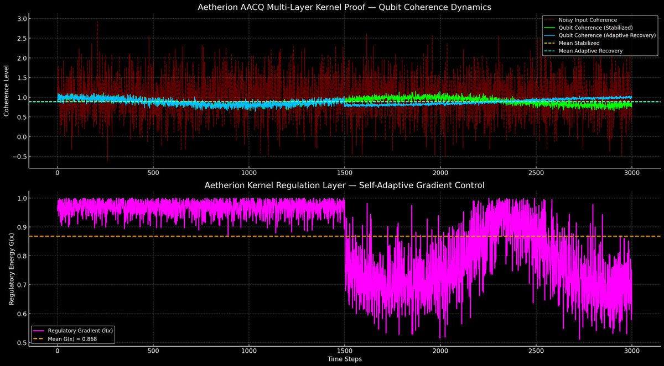Click the '0' x-axis tick under the coherence plot
664x366 pixels.
[x=58, y=172]
